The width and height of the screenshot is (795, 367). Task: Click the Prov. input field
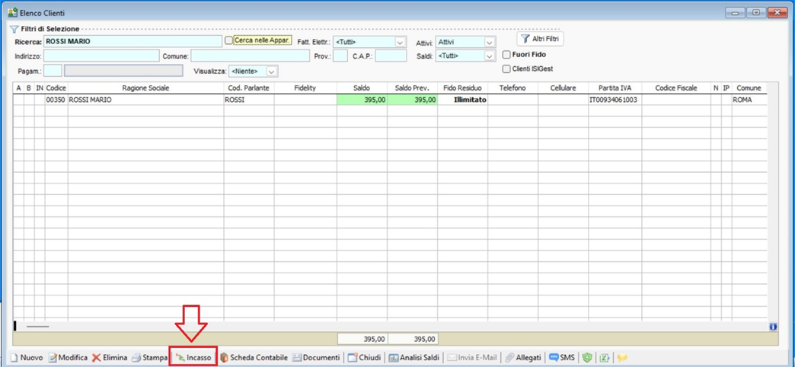coord(340,56)
